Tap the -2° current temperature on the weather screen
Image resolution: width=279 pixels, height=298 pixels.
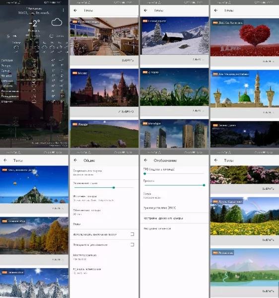[34, 23]
